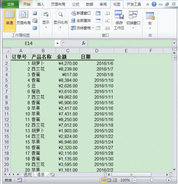The width and height of the screenshot is (178, 184).
Task: Switch to the 透视 sheet tab
Action: pos(27,175)
